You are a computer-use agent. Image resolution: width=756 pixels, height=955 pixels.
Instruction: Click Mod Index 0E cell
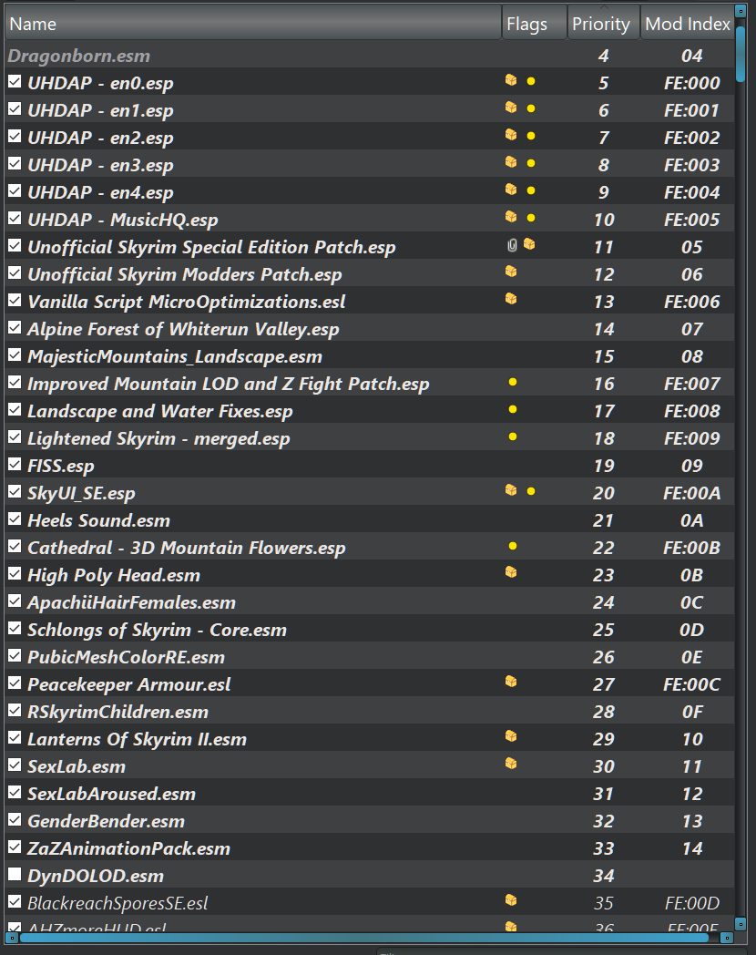[691, 656]
